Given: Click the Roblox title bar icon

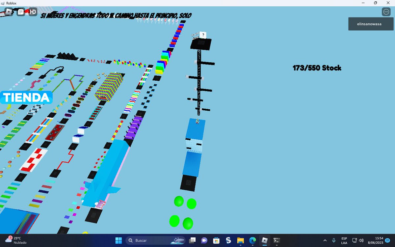Looking at the screenshot, I should point(3,3).
